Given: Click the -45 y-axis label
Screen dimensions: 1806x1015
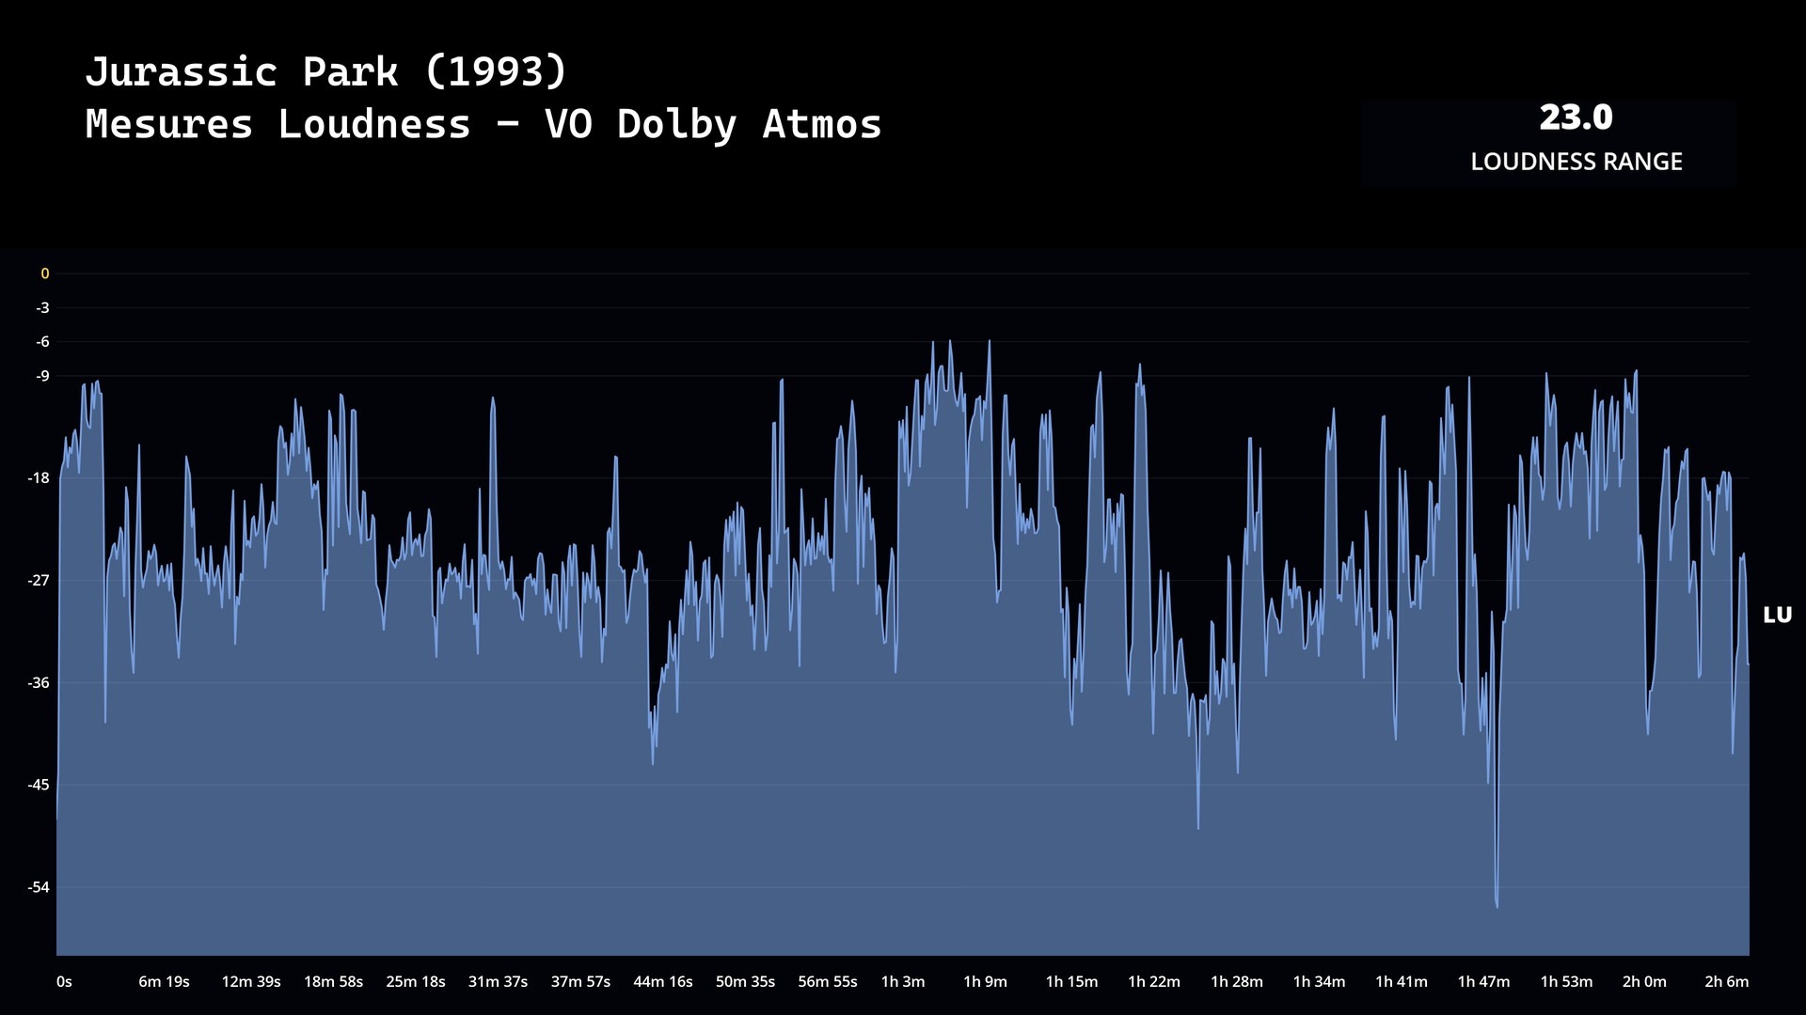Looking at the screenshot, I should click(x=40, y=785).
